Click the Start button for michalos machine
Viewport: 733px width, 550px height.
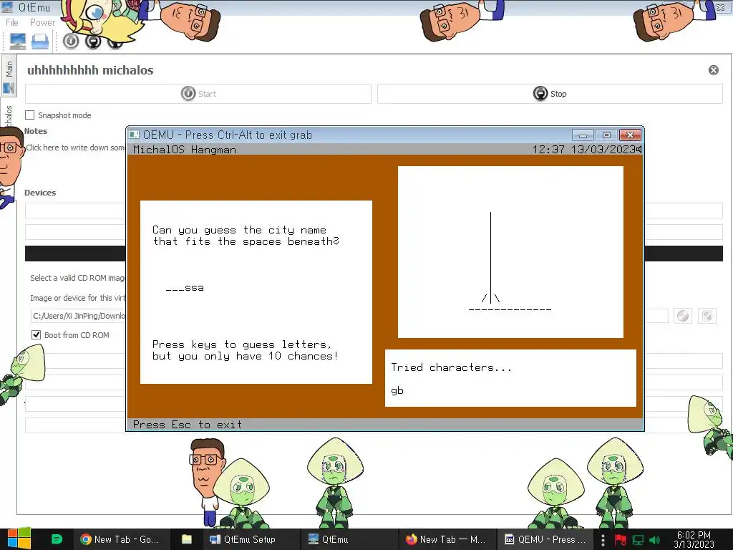pyautogui.click(x=198, y=94)
